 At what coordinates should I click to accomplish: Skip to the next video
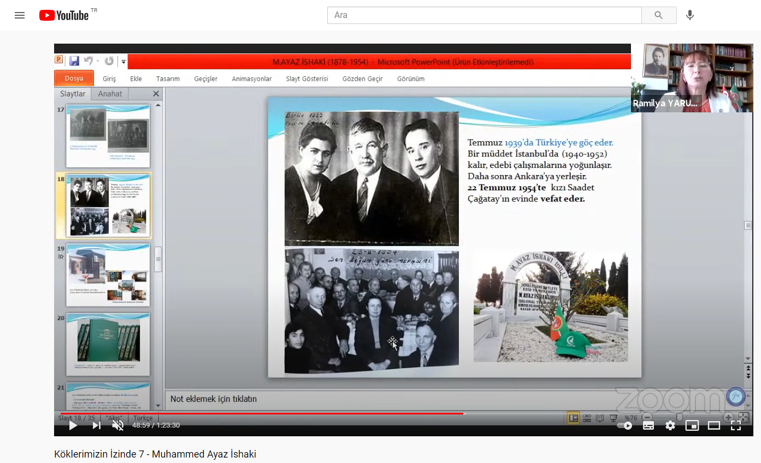pos(97,425)
